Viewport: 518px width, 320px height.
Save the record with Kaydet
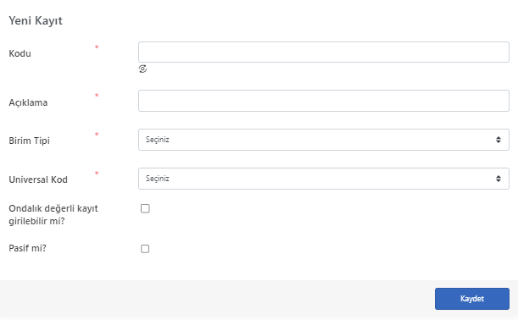pos(471,299)
